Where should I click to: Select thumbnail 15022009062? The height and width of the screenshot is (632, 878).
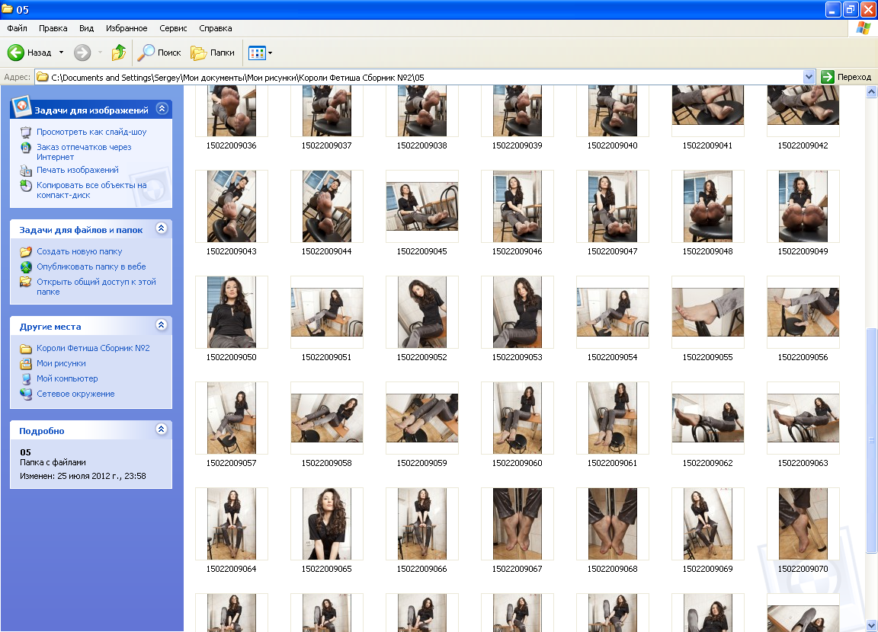pyautogui.click(x=707, y=418)
